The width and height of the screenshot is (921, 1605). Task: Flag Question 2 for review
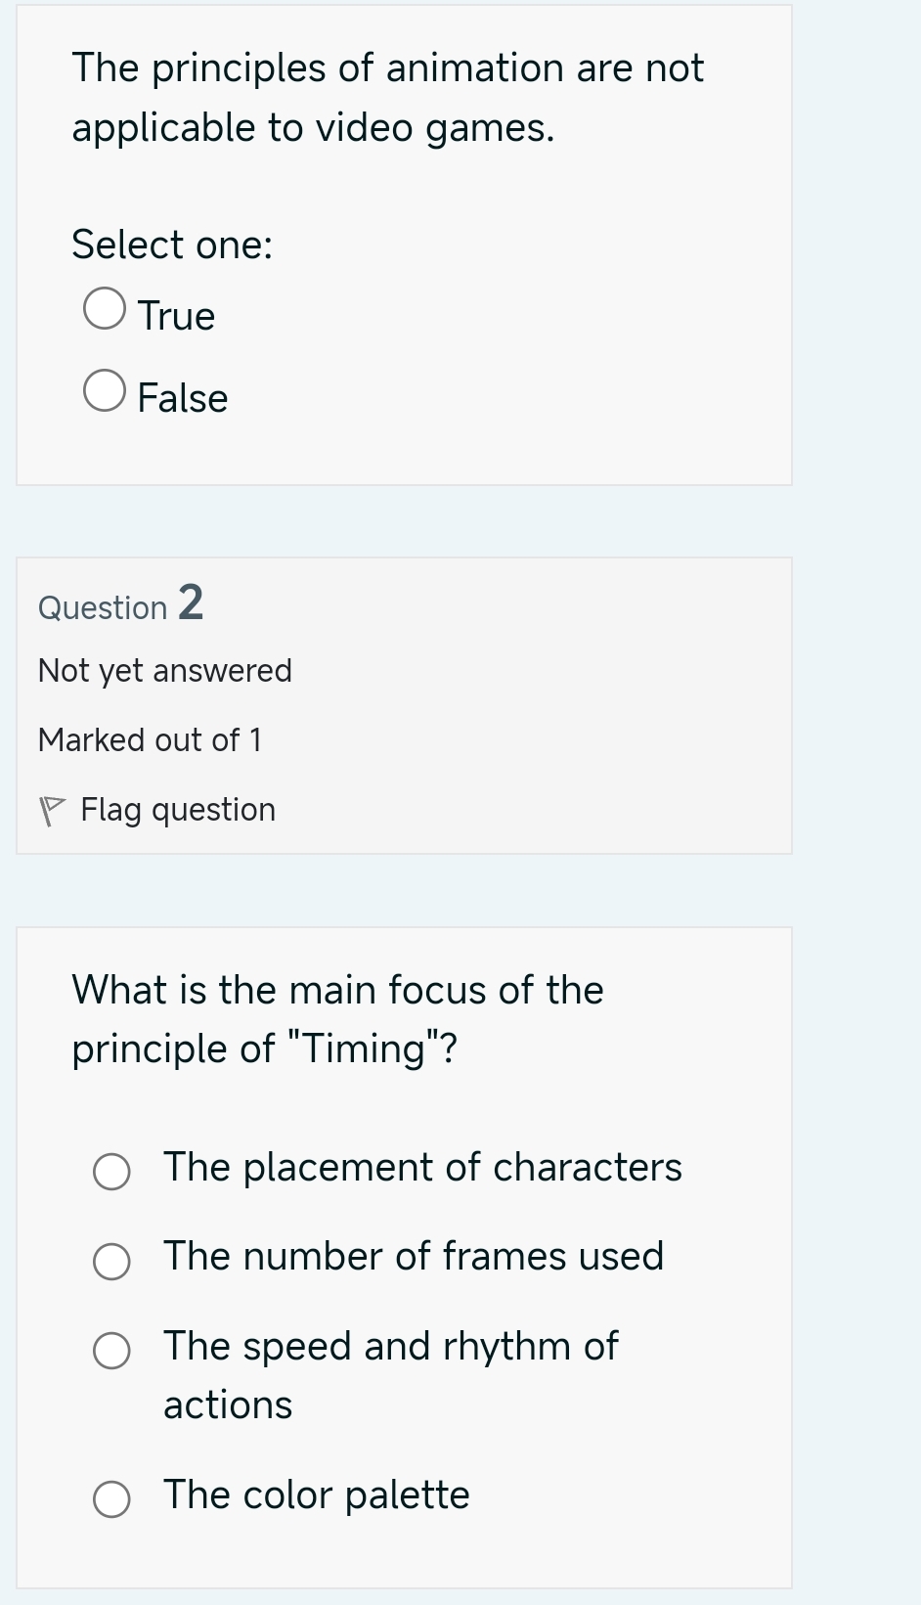coord(176,809)
